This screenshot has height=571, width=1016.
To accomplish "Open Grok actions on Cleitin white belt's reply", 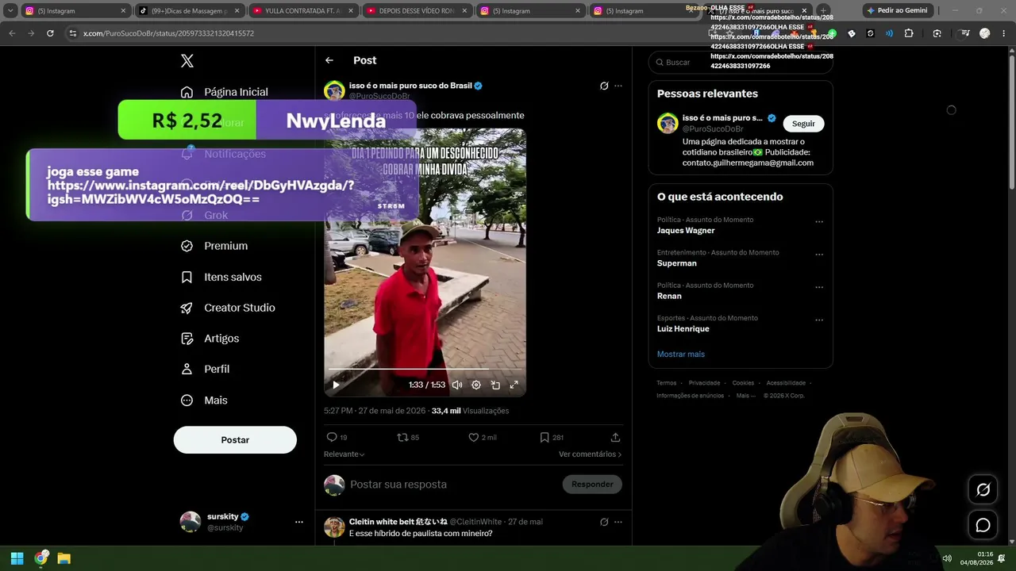I will click(604, 522).
